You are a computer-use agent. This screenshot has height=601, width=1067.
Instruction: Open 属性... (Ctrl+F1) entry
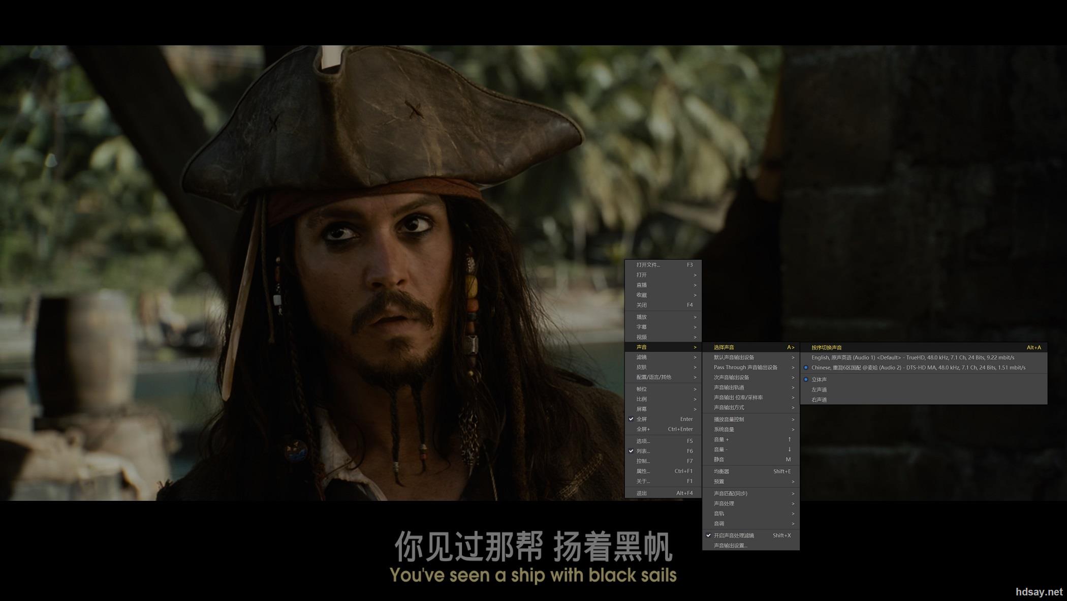[663, 471]
